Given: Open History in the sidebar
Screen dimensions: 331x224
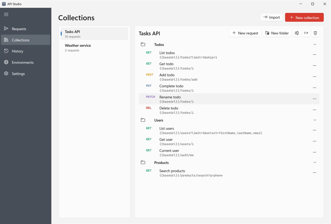Looking at the screenshot, I should [x=26, y=51].
